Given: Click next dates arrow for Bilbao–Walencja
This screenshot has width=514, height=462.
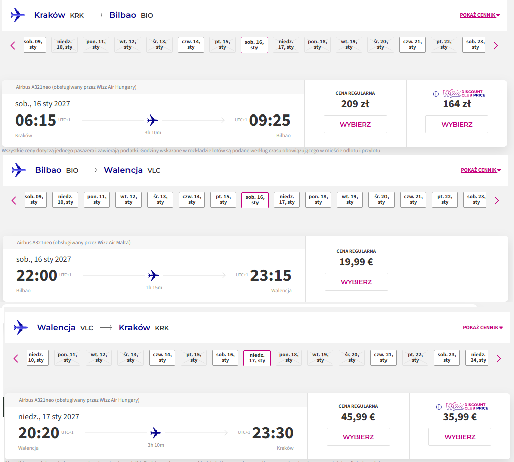Looking at the screenshot, I should tap(496, 201).
